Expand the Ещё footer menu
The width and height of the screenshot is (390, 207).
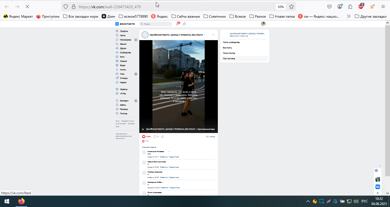click(x=118, y=126)
